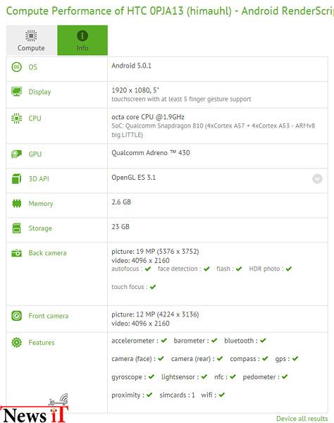Click the Storage icon
The height and width of the screenshot is (423, 334).
coord(16,228)
